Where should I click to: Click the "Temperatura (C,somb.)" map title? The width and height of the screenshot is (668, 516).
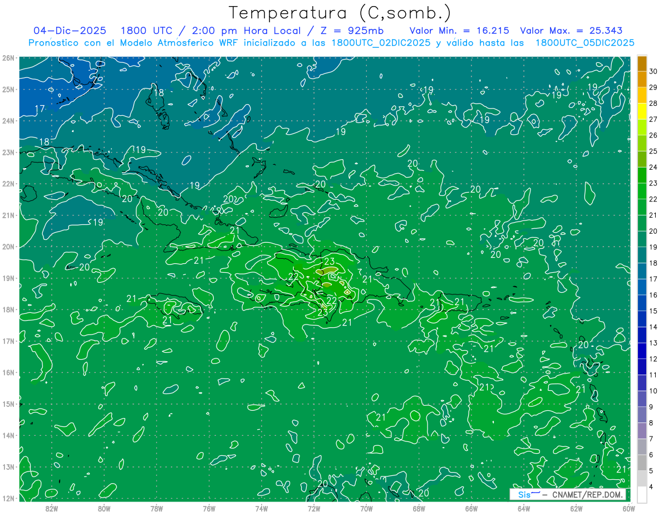pos(340,12)
